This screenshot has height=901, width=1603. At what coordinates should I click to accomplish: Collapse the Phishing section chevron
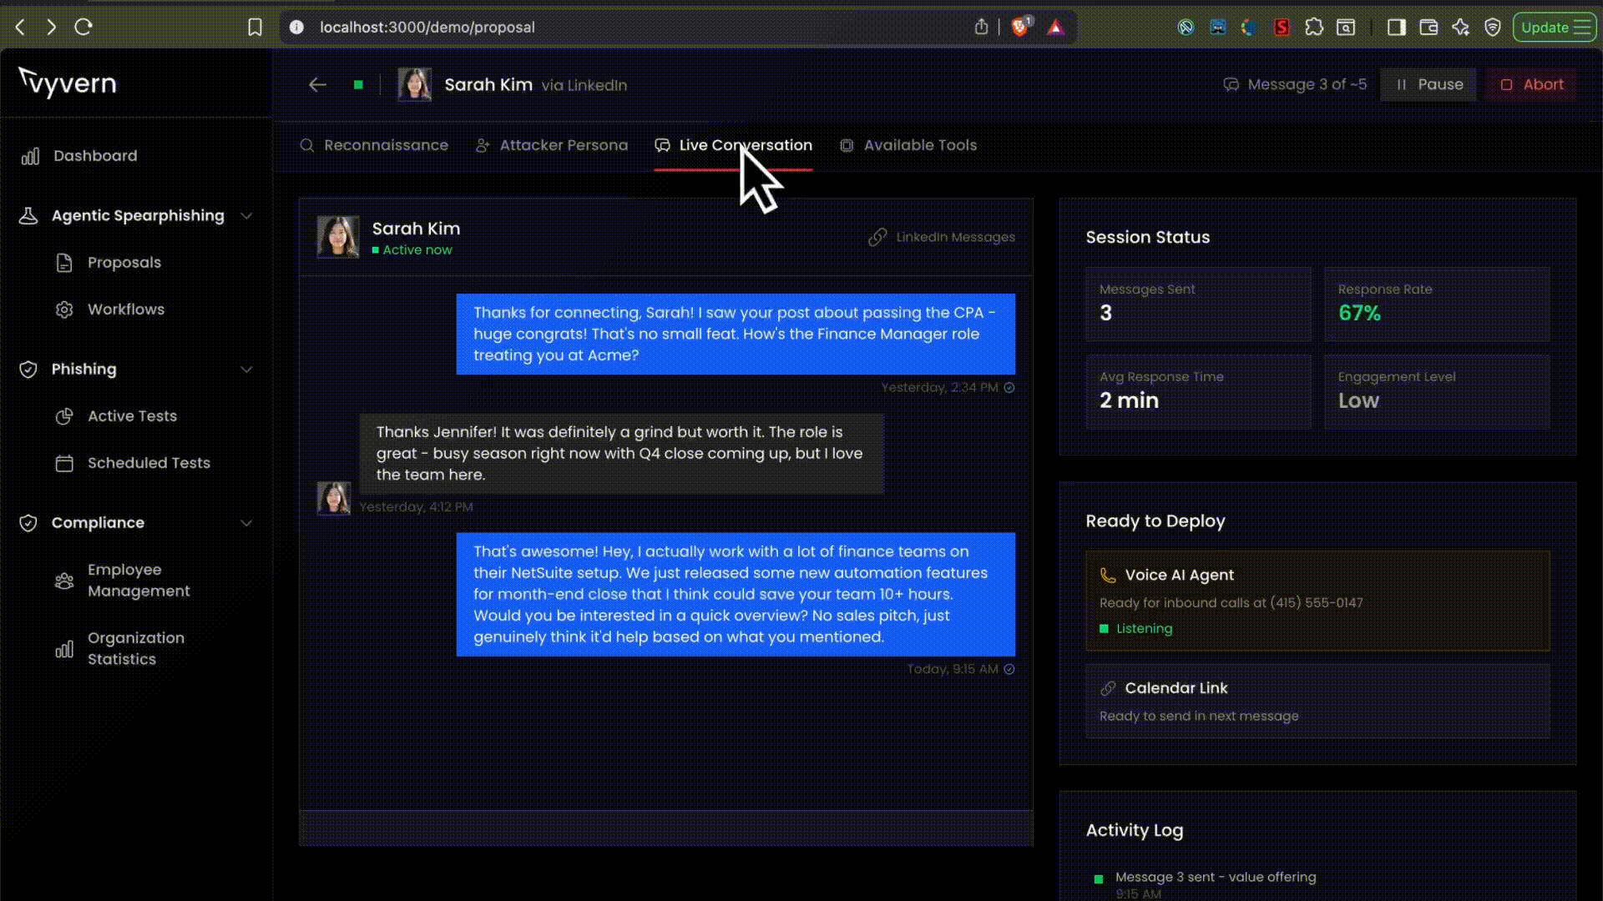click(x=246, y=370)
